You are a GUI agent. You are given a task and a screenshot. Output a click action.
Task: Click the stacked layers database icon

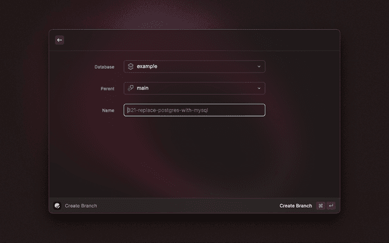click(130, 66)
